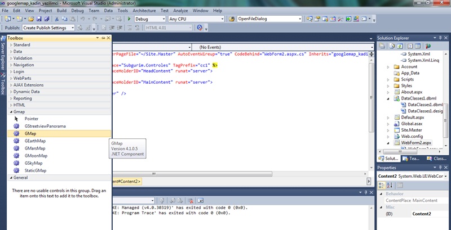Click the View Code icon in Solution Explorer
Image resolution: width=451 pixels, height=230 pixels.
[x=410, y=46]
